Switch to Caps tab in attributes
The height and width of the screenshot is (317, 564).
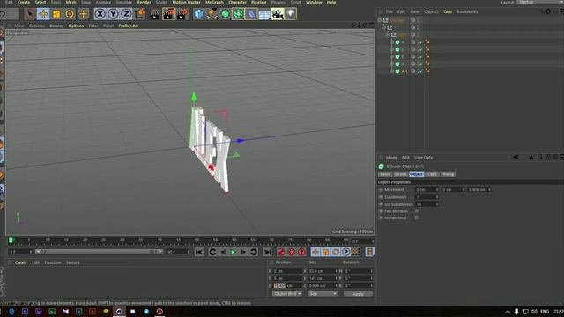pos(432,174)
